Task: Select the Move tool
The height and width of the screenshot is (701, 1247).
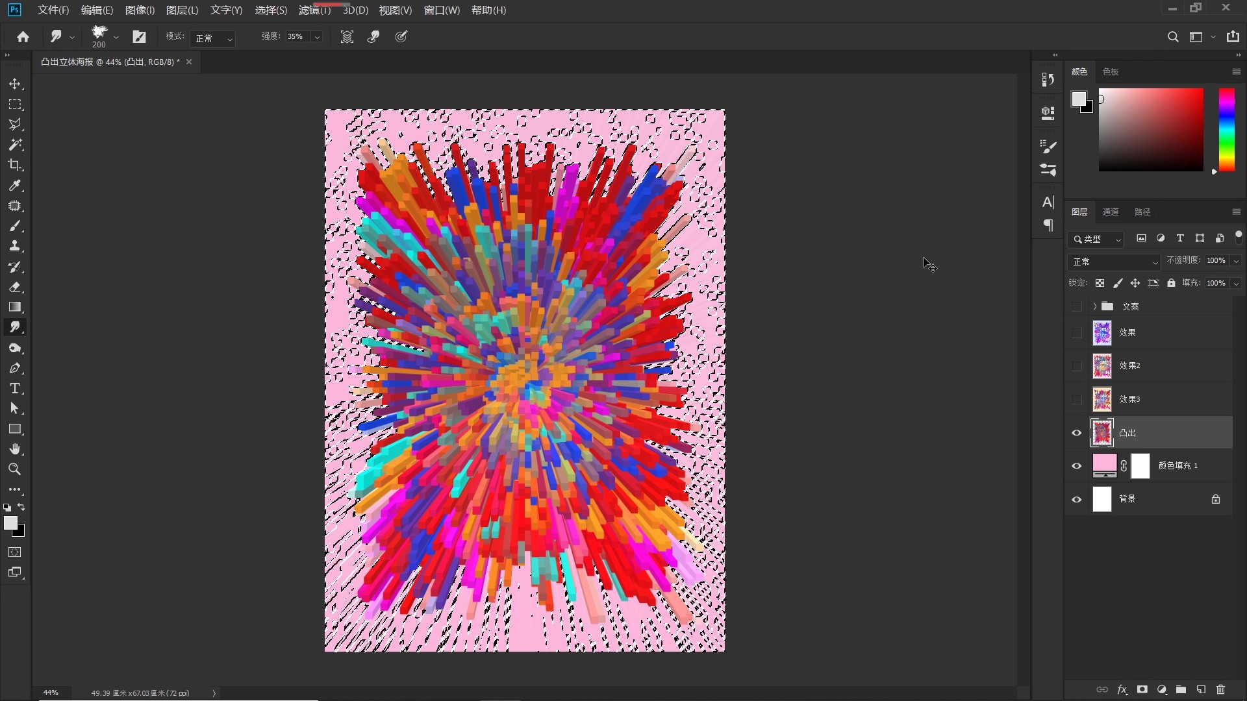Action: pyautogui.click(x=15, y=84)
